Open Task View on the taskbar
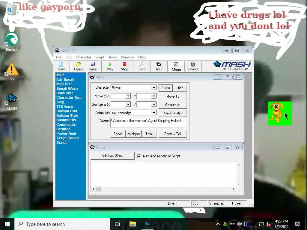The image size is (307, 230). click(x=117, y=224)
